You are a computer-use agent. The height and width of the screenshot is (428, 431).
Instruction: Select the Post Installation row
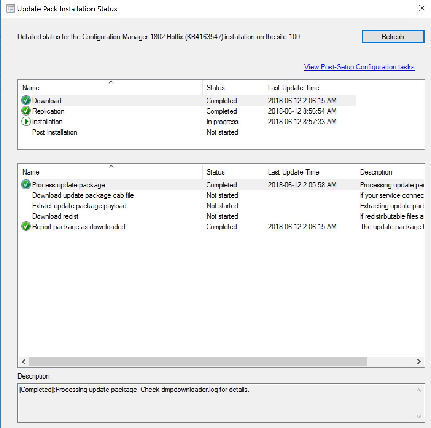point(187,132)
